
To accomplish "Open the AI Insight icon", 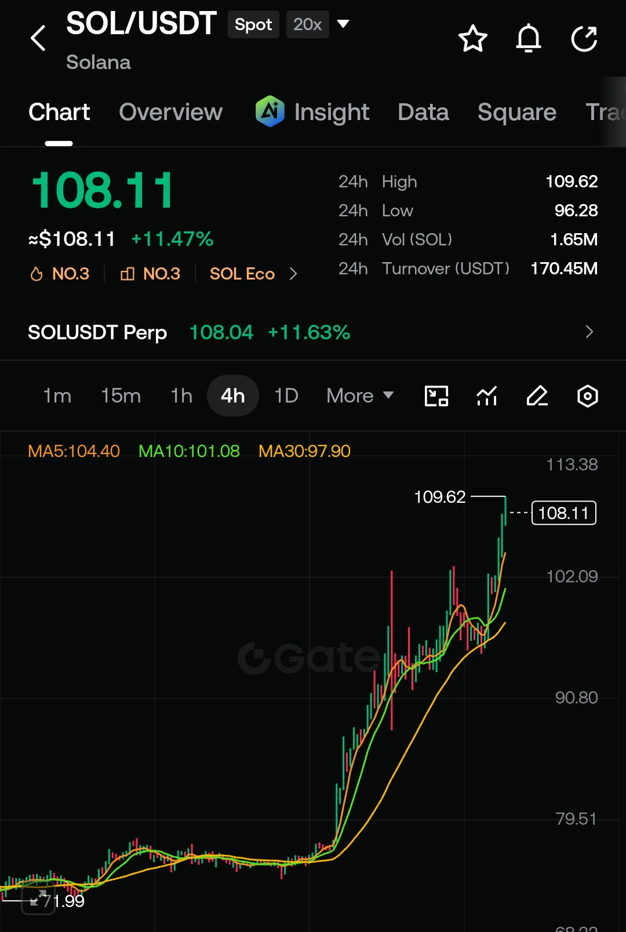I will pyautogui.click(x=270, y=111).
